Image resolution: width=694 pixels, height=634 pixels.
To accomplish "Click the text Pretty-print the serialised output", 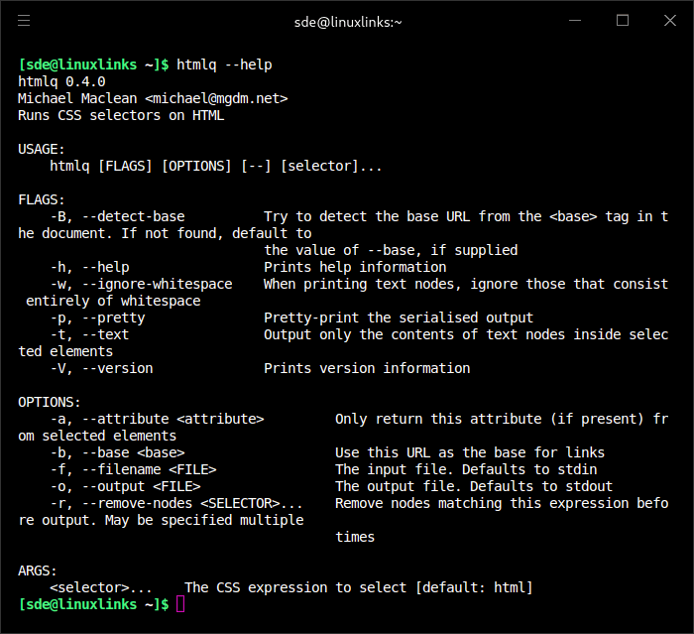I will click(399, 317).
